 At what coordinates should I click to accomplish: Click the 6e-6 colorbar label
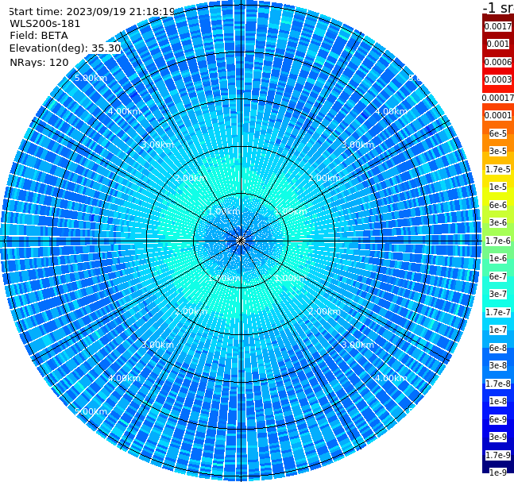(x=498, y=205)
